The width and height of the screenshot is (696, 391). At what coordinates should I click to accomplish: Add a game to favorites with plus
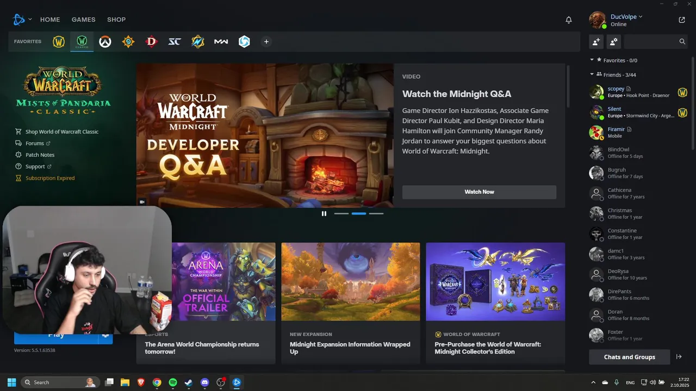click(266, 41)
